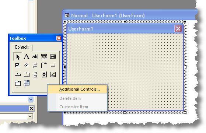Select the ListBox control tool
The image size is (206, 133).
[x=53, y=57]
